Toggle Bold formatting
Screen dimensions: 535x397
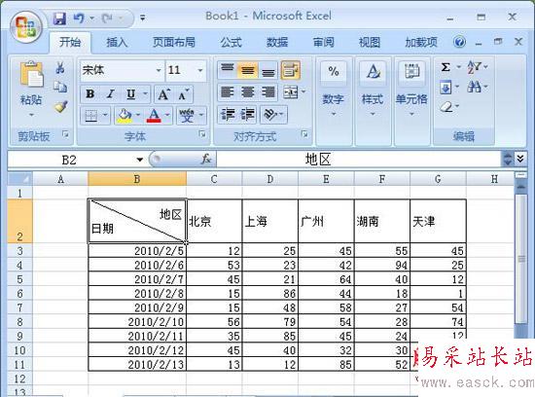click(x=90, y=94)
